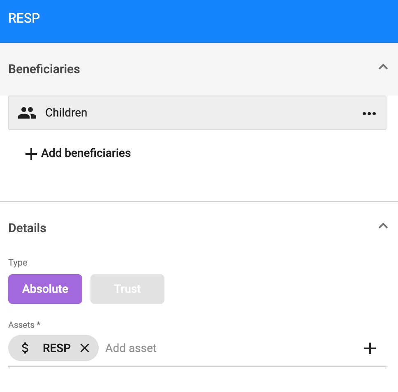Click the RESP asset chip label
The height and width of the screenshot is (392, 398).
point(57,348)
